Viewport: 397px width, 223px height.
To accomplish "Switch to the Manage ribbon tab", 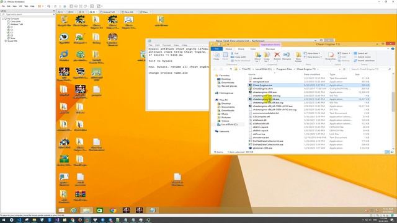I will 270,49.
